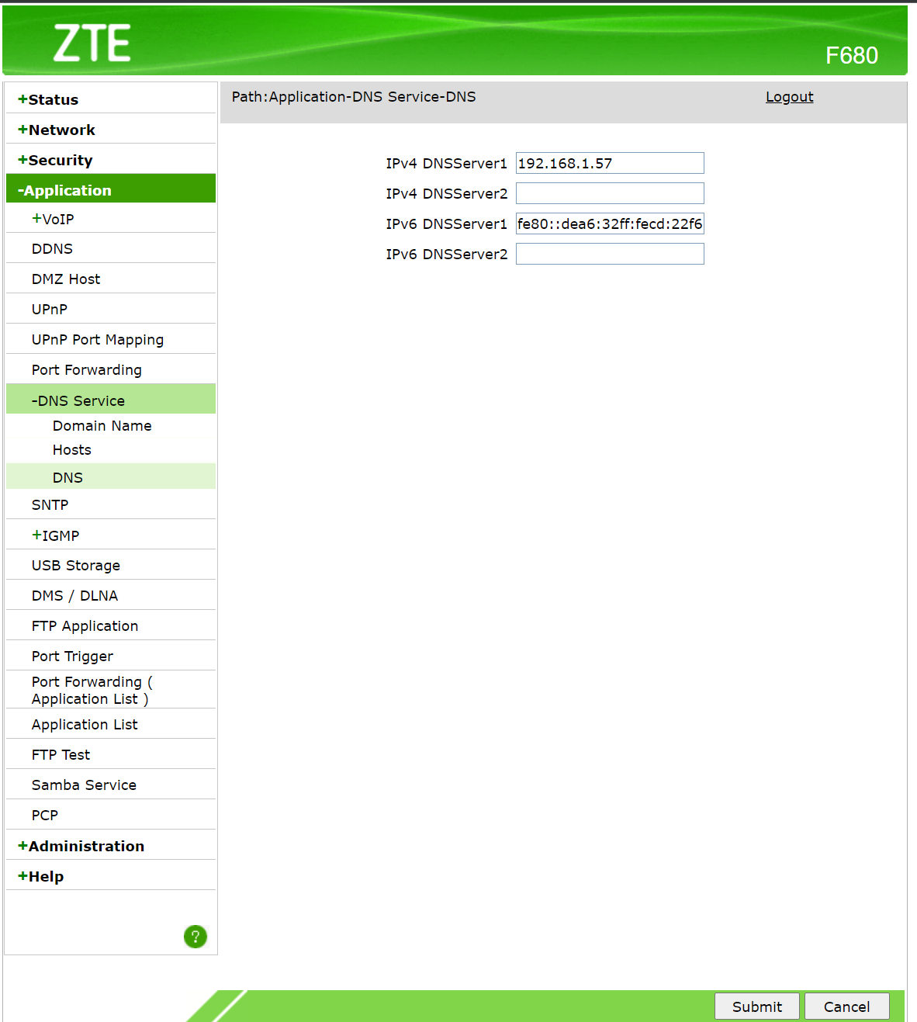Click the ZTE logo in header
The height and width of the screenshot is (1022, 917).
coord(92,43)
